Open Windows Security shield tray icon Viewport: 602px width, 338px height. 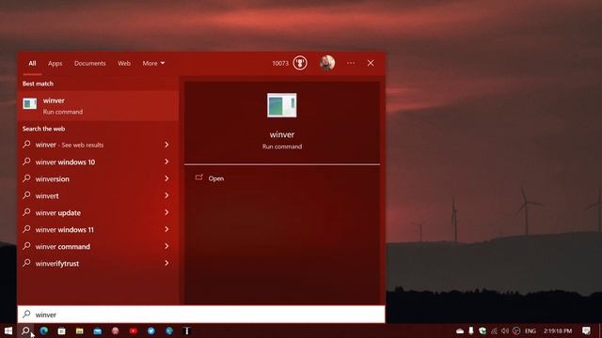483,330
